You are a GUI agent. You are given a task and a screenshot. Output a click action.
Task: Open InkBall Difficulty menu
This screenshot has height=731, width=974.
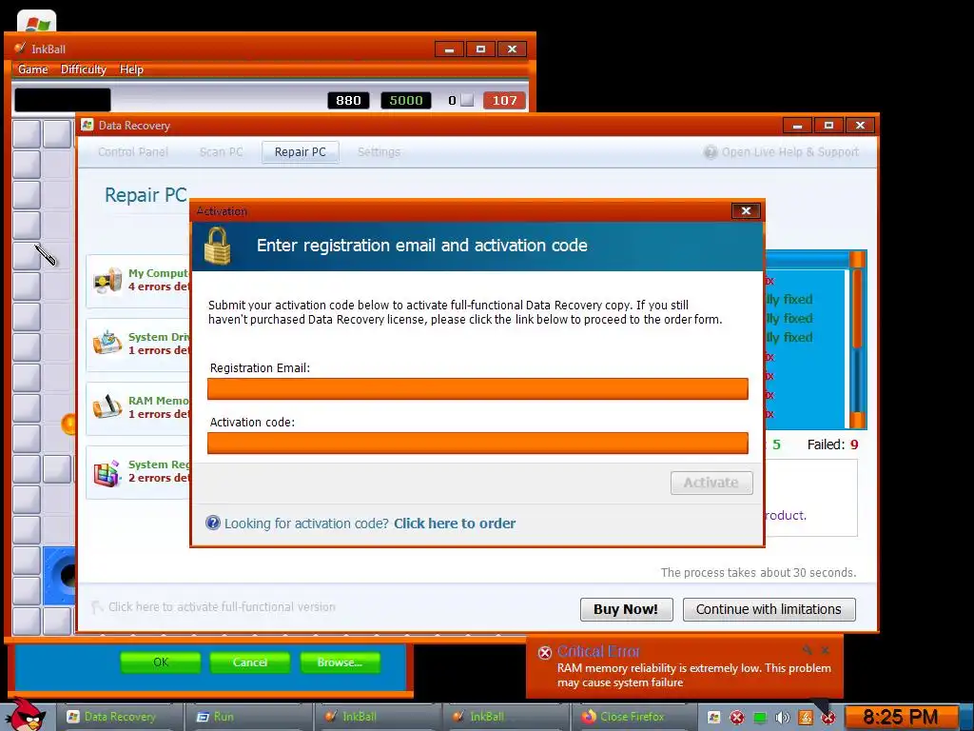[84, 69]
